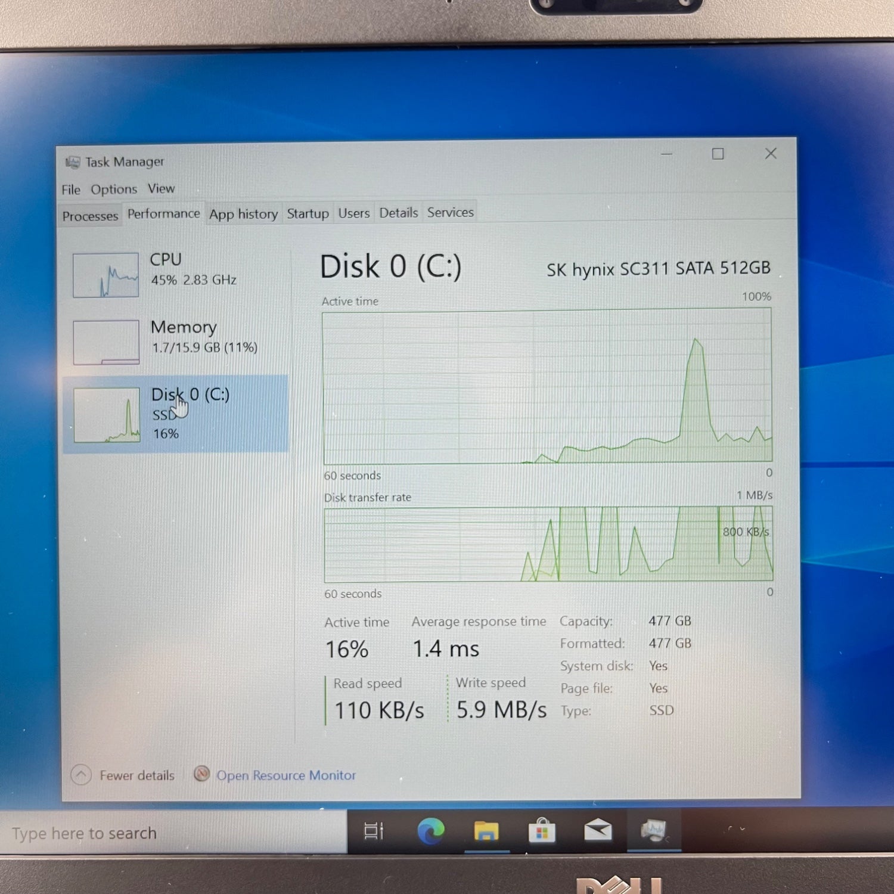894x894 pixels.
Task: Go to the Startup tab
Action: [x=308, y=213]
